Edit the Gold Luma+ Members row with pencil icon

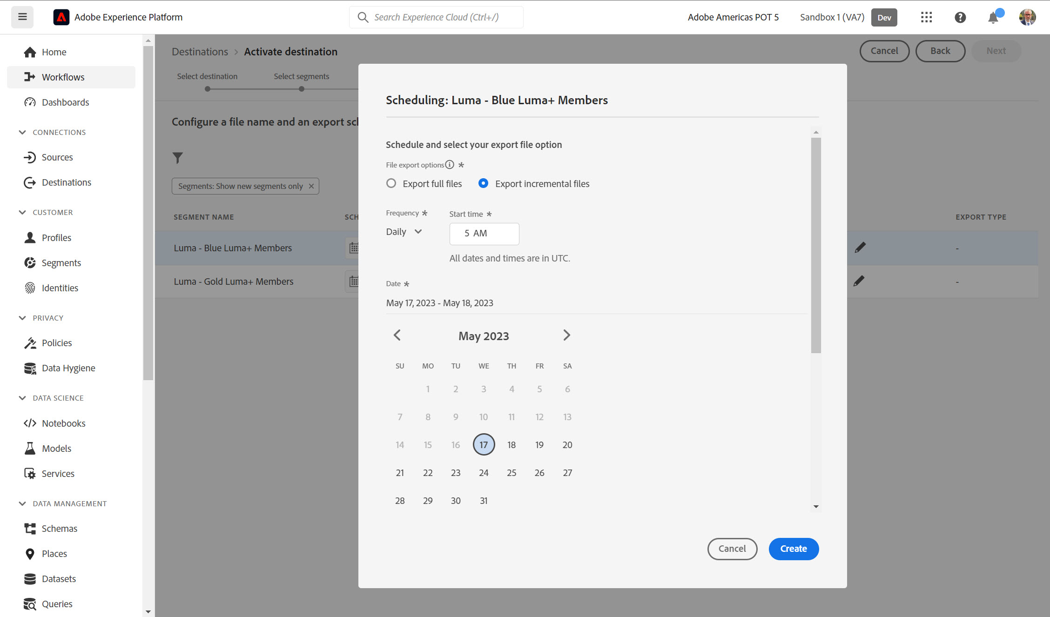(x=859, y=281)
